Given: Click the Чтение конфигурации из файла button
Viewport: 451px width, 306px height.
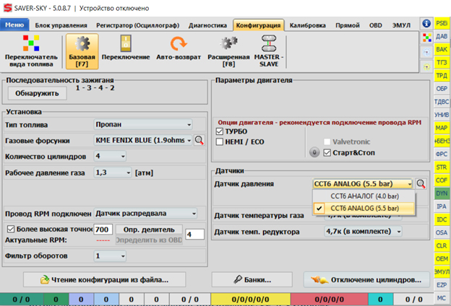Looking at the screenshot, I should coord(104,279).
